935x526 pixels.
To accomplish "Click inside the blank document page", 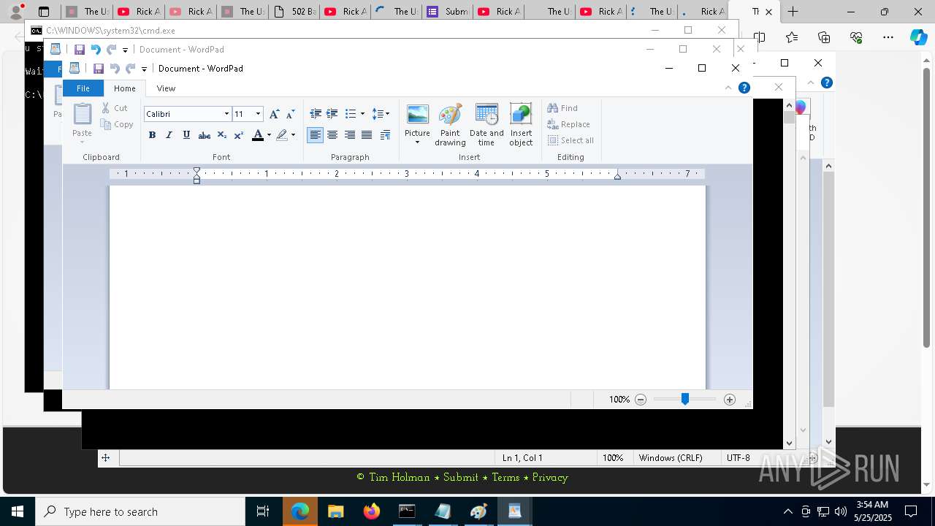I will [x=408, y=287].
